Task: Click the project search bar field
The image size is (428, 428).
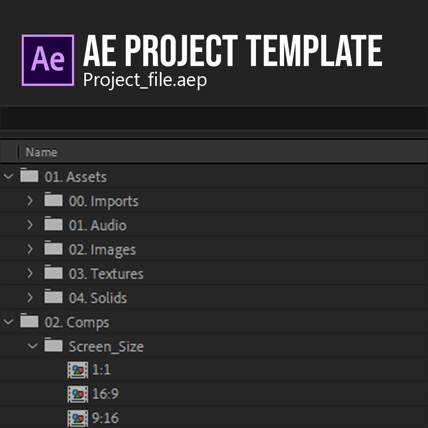Action: tap(213, 118)
